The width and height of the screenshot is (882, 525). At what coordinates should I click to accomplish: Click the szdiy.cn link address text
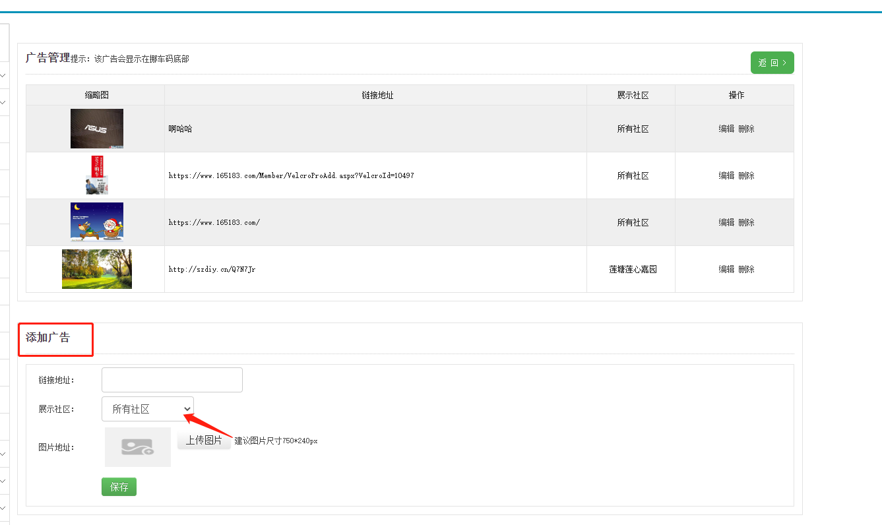(x=212, y=269)
